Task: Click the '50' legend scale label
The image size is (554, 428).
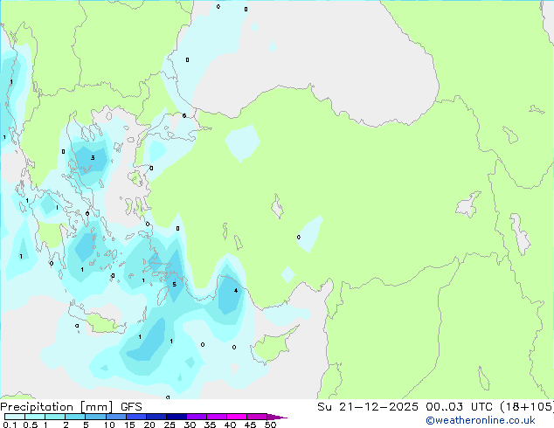Action: tap(270, 425)
